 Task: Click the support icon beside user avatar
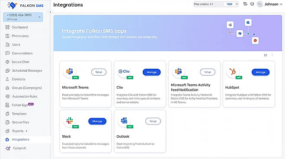pyautogui.click(x=252, y=4)
